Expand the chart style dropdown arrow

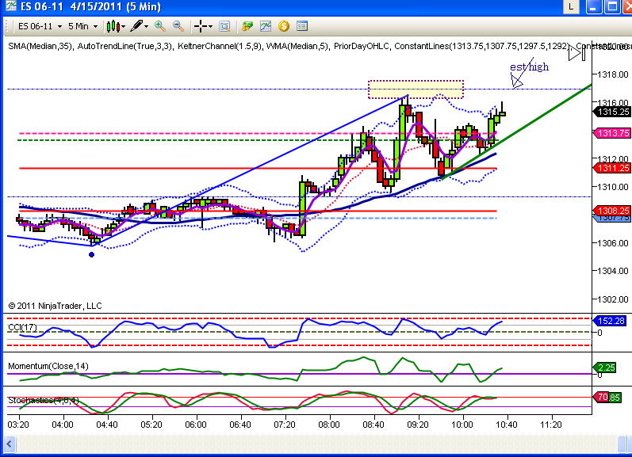124,27
